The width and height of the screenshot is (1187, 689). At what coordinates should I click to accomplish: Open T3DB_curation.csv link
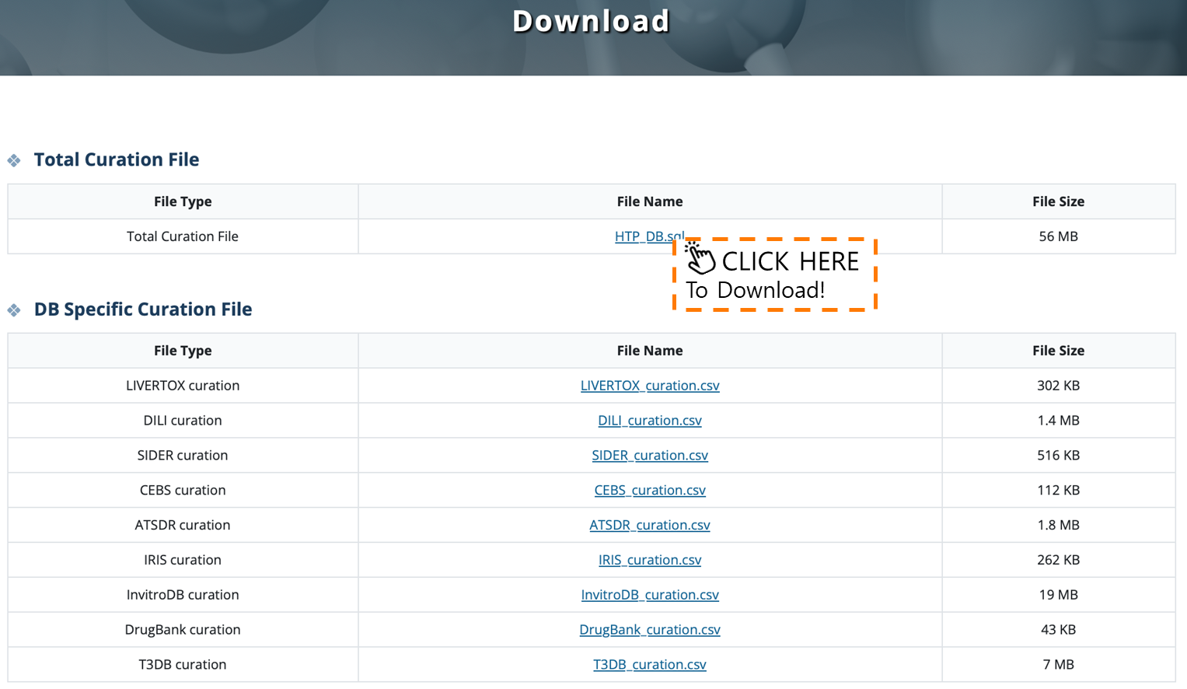[x=650, y=665]
